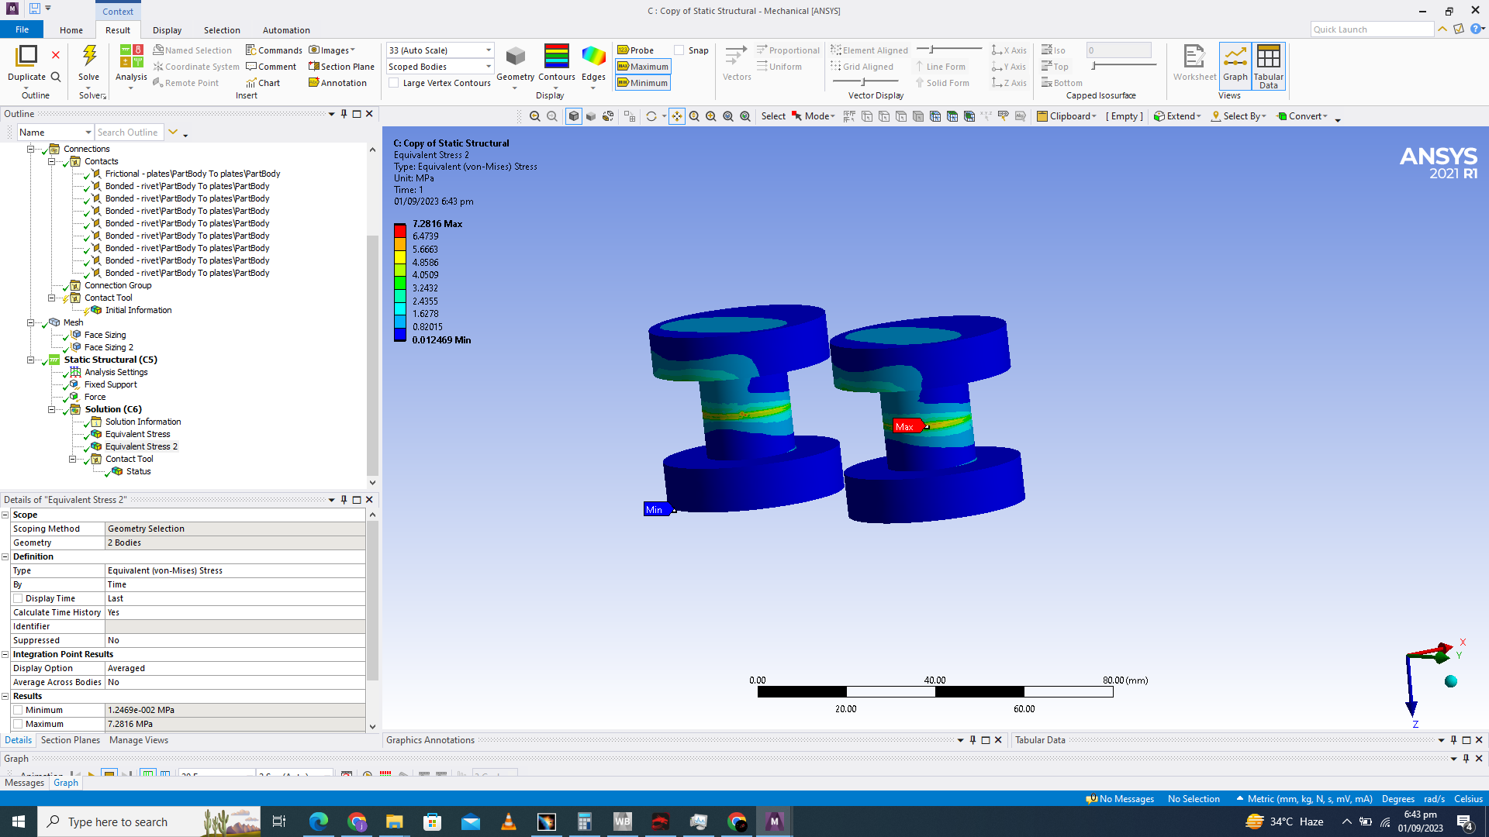Open the Geometry display icon
The width and height of the screenshot is (1489, 837).
click(x=515, y=57)
